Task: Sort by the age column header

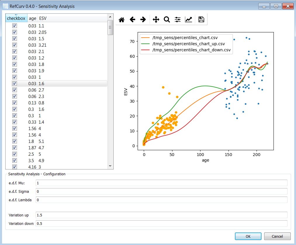Action: [32, 18]
